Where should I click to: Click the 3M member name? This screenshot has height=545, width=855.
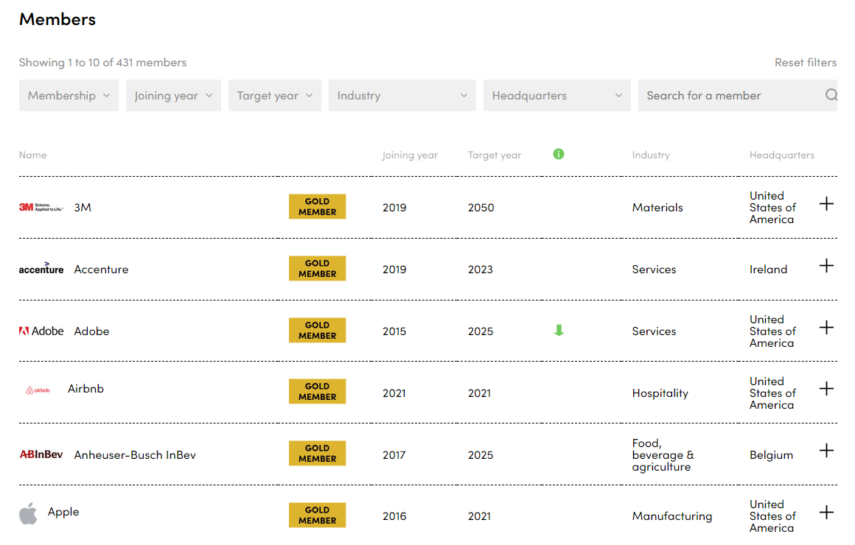83,207
